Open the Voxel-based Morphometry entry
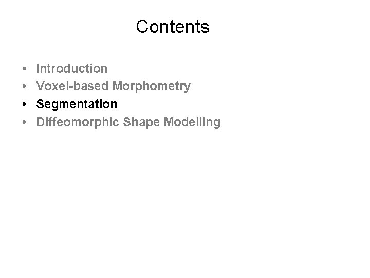The width and height of the screenshot is (370, 278). (113, 86)
